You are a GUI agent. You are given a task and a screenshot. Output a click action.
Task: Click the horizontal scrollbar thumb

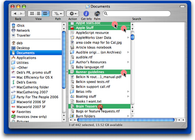click(x=126, y=120)
